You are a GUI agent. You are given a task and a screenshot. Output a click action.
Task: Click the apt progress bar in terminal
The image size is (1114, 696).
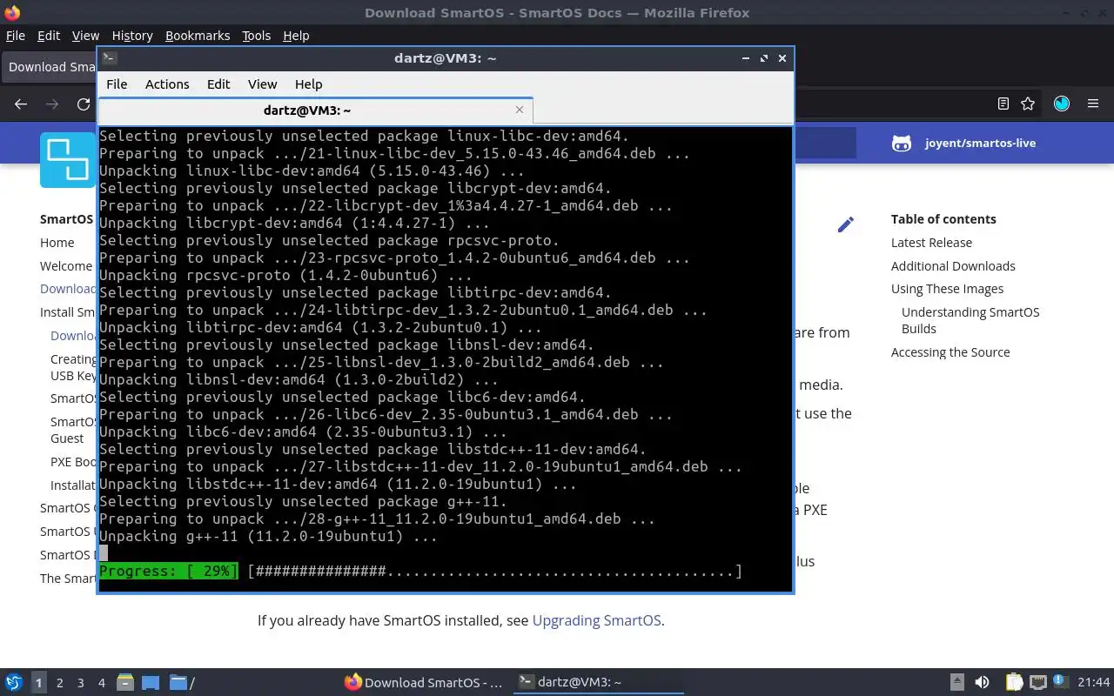[x=494, y=572]
